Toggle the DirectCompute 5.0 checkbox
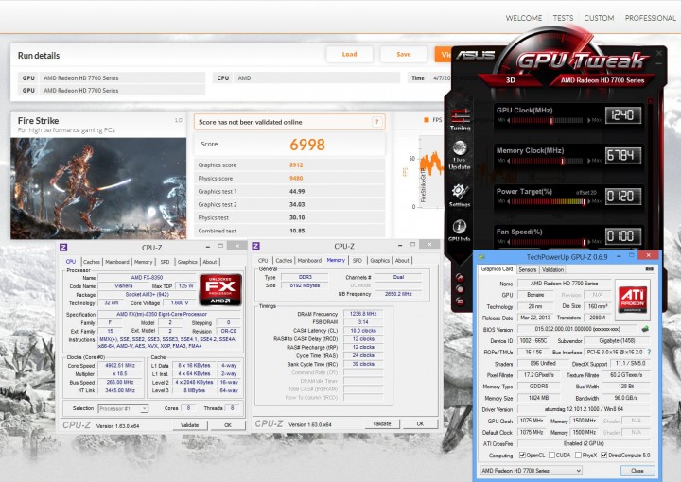Screen dimensions: 681x482 point(603,456)
